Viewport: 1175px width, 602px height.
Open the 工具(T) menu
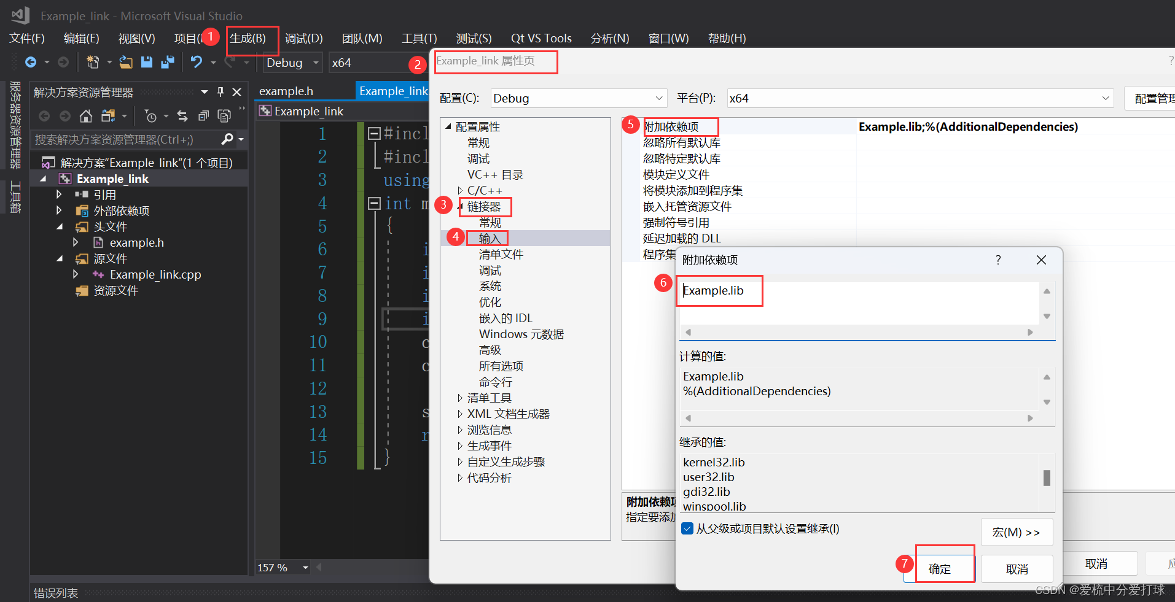point(420,38)
